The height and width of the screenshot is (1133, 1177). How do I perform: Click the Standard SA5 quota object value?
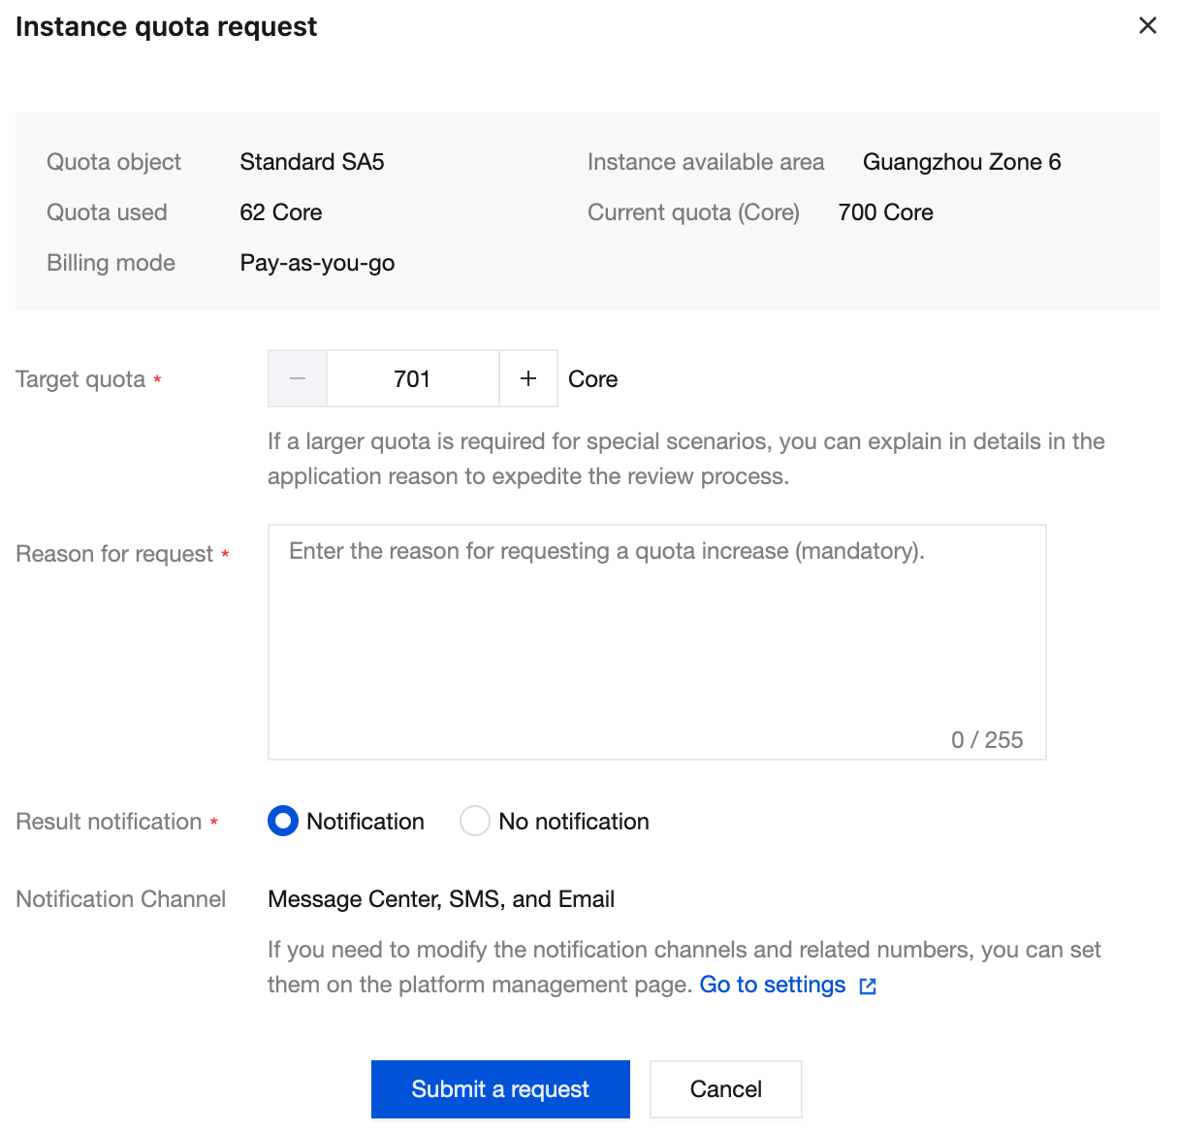coord(312,162)
